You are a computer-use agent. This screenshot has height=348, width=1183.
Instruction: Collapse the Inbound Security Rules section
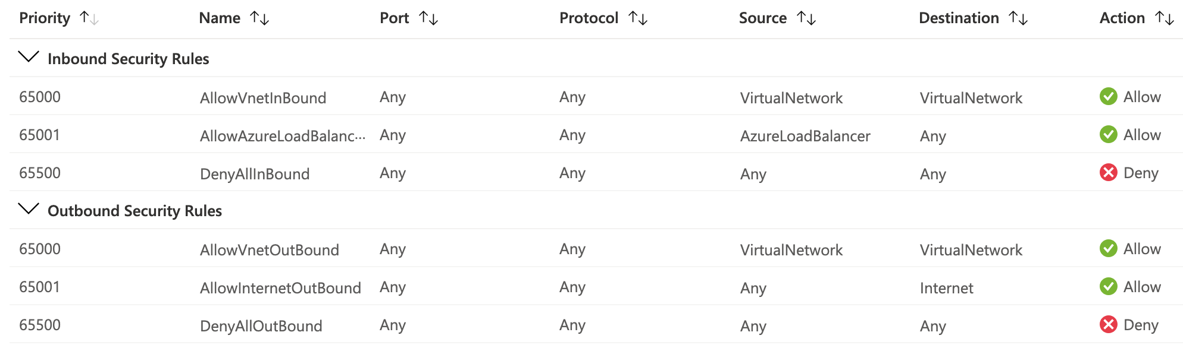point(29,58)
